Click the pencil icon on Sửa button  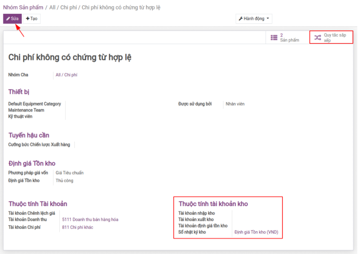pyautogui.click(x=8, y=19)
